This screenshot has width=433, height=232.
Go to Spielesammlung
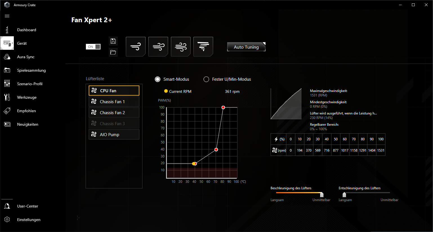pos(32,70)
